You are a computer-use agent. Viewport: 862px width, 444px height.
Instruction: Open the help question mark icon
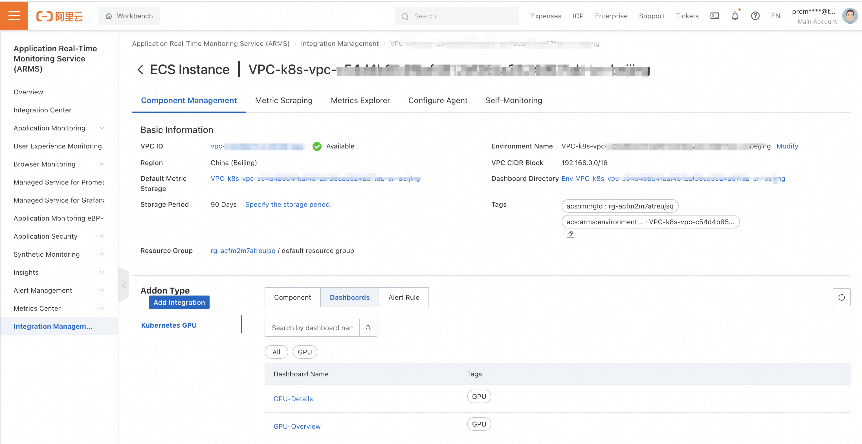(x=755, y=16)
